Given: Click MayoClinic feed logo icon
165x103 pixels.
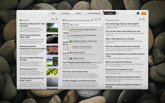Looking at the screenshot, I should point(106,20).
